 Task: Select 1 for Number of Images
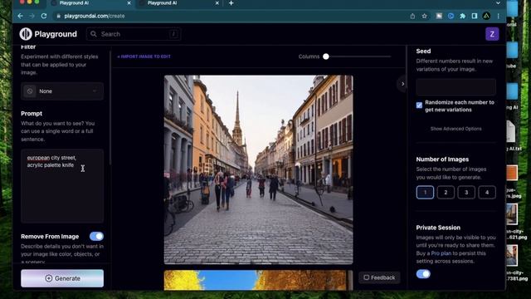click(425, 192)
